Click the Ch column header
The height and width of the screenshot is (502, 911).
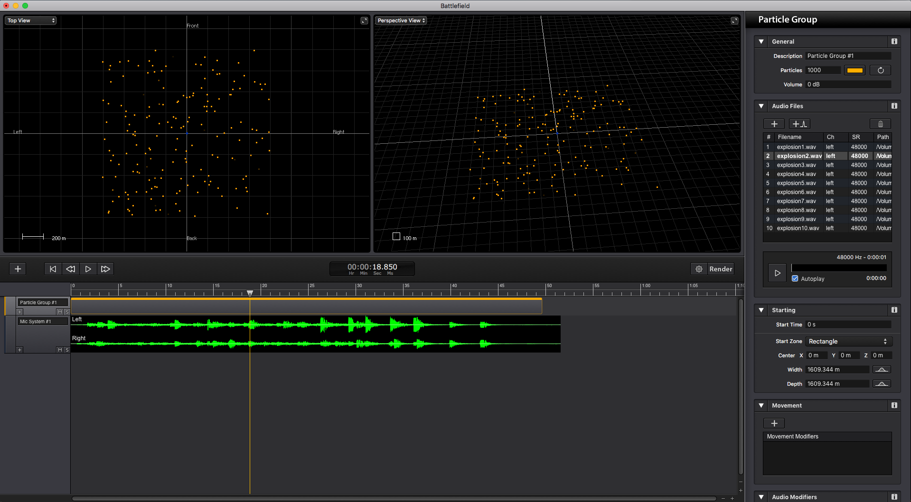tap(835, 137)
